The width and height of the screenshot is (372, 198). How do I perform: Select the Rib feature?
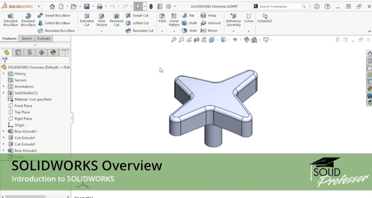pyautogui.click(x=188, y=15)
